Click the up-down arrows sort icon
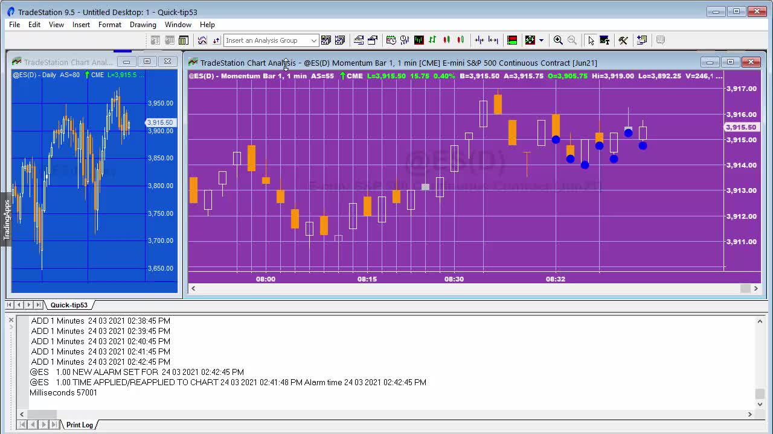This screenshot has height=434, width=773. tap(216, 40)
